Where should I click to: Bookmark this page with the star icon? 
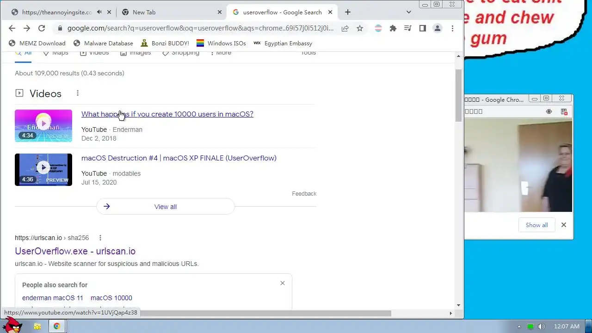360,28
